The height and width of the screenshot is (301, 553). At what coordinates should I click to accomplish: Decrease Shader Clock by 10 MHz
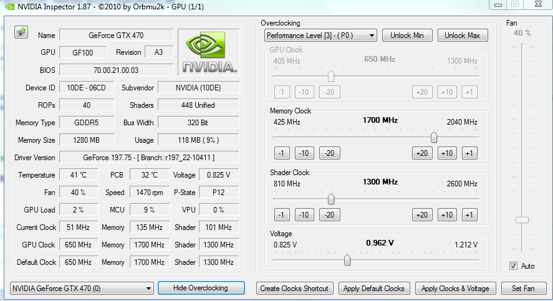pyautogui.click(x=304, y=215)
